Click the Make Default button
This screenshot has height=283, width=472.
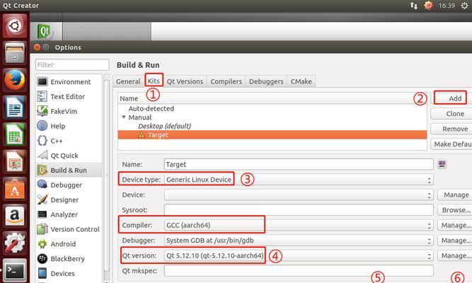click(x=451, y=144)
